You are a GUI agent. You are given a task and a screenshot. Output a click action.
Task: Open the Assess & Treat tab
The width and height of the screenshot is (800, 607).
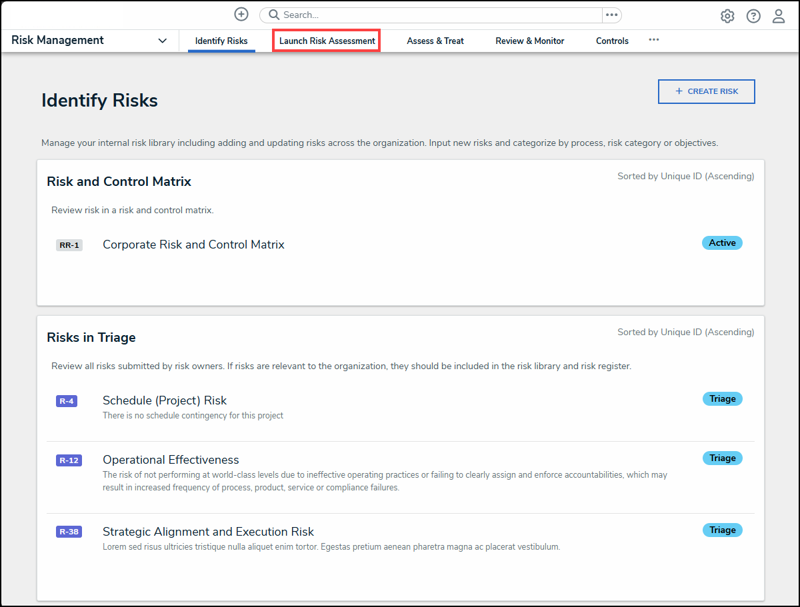click(x=435, y=40)
